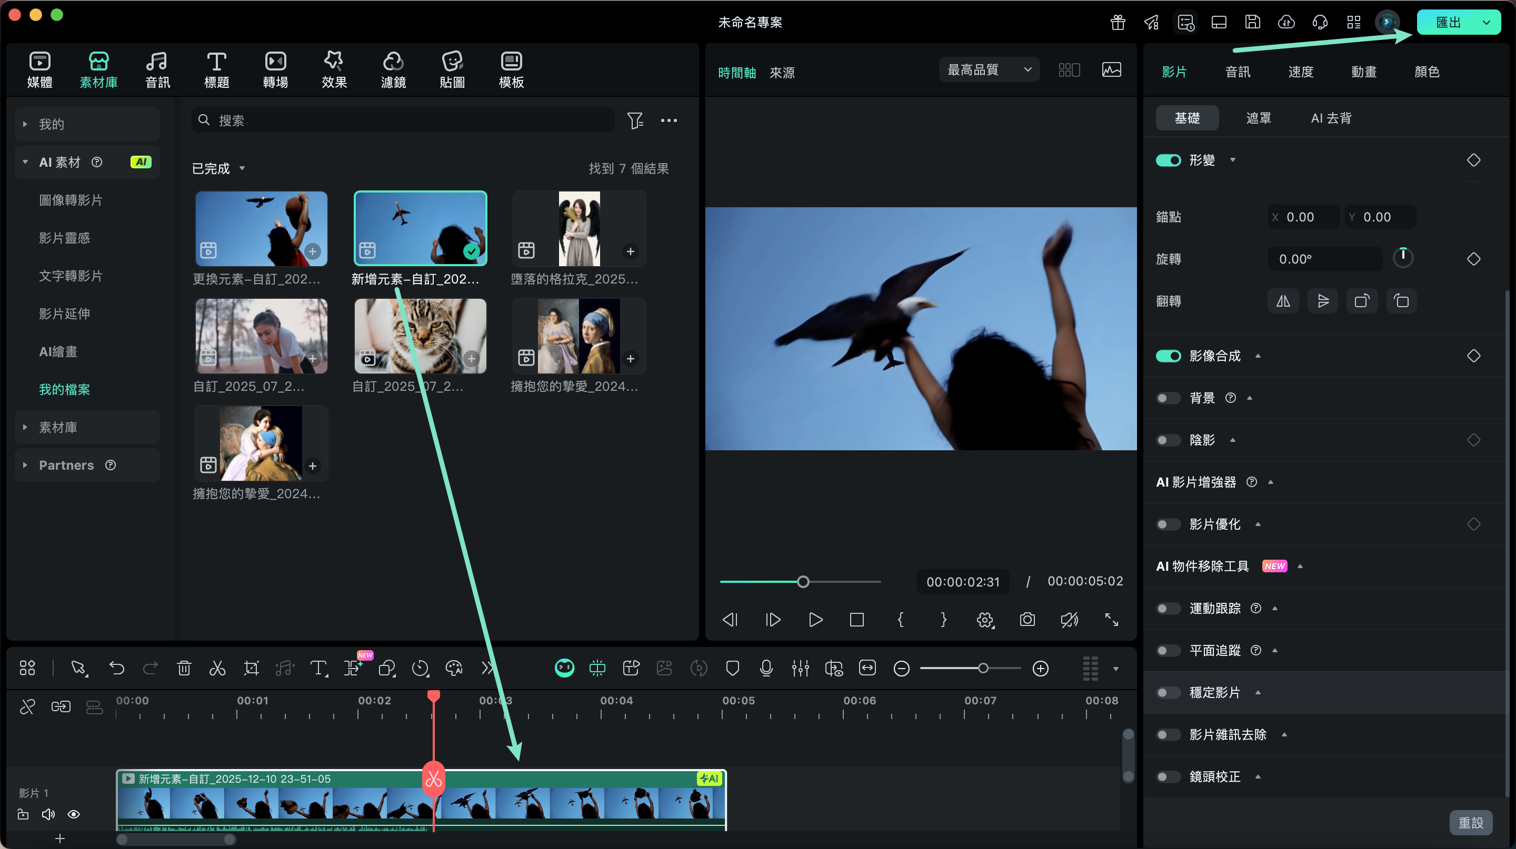Open the Stickers 貼圖 panel
This screenshot has height=849, width=1516.
pyautogui.click(x=452, y=69)
